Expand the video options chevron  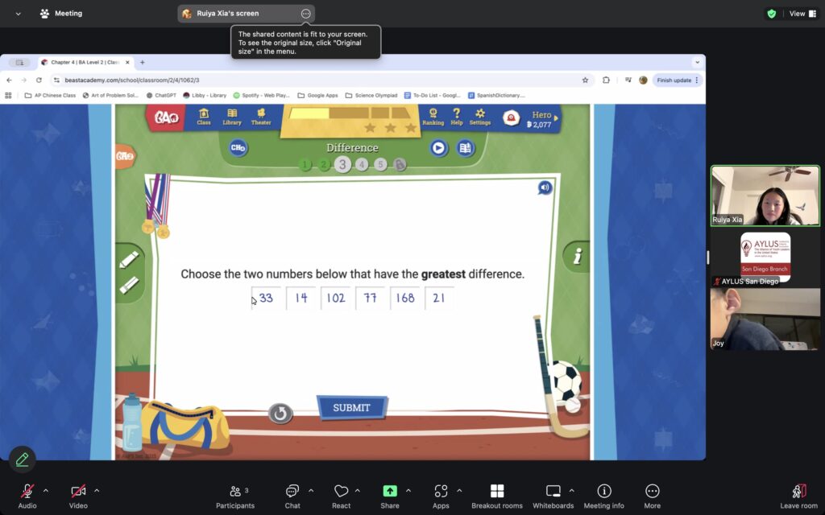(x=97, y=490)
